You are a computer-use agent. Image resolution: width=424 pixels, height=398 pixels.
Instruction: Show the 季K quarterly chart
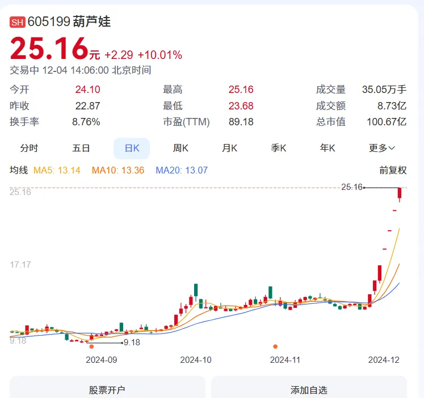point(279,148)
